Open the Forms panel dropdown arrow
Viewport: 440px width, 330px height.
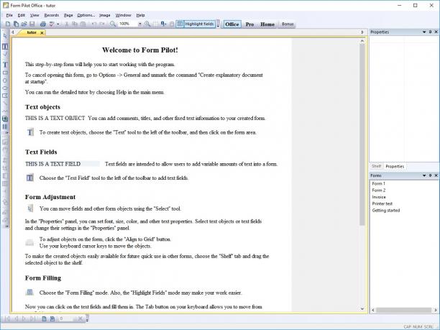point(424,175)
